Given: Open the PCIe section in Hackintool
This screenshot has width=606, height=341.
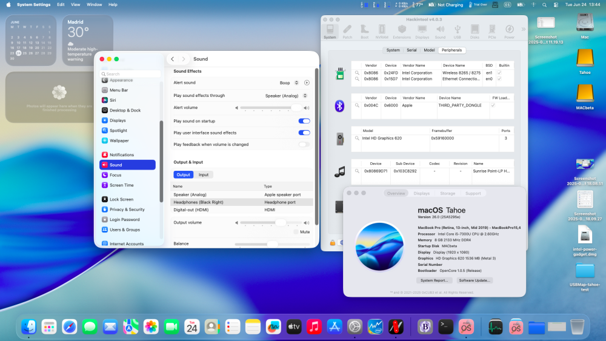Looking at the screenshot, I should click(492, 31).
